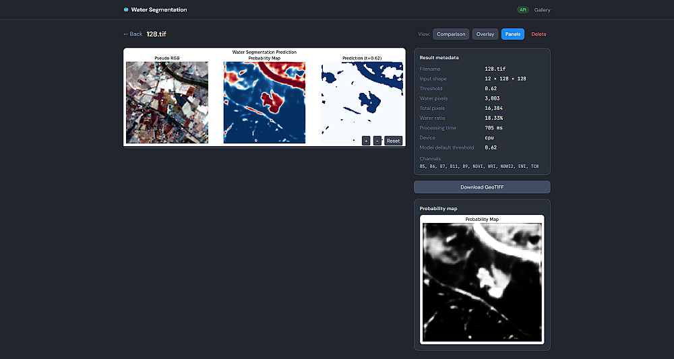Screen dimensions: 674x359
Task: Select the device value cpu
Action: 489,138
